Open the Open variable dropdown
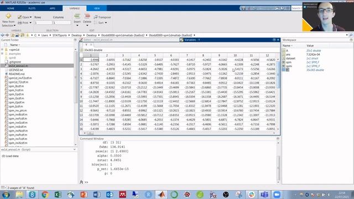This screenshot has width=354, height=199. click(25, 17)
